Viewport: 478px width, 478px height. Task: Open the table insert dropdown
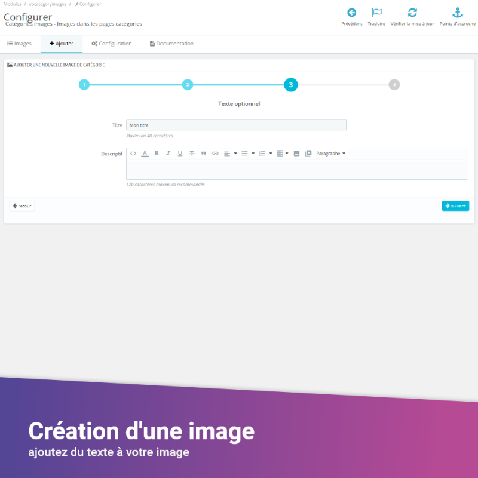pyautogui.click(x=283, y=154)
